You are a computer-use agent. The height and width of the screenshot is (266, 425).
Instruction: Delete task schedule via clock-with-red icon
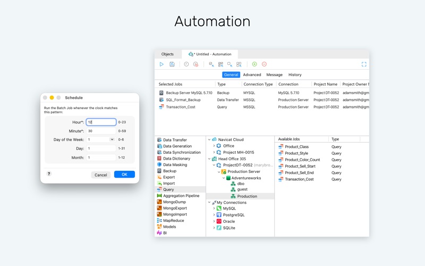(x=195, y=64)
